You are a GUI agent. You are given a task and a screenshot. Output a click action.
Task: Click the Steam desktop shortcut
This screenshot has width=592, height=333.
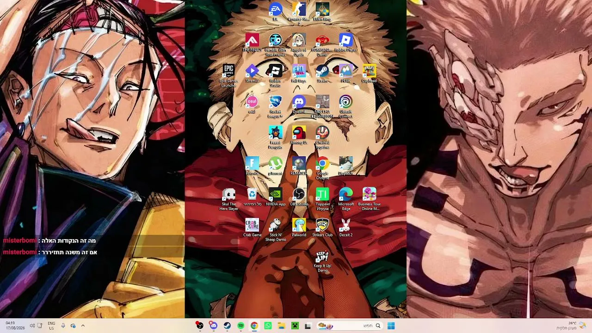click(x=322, y=74)
